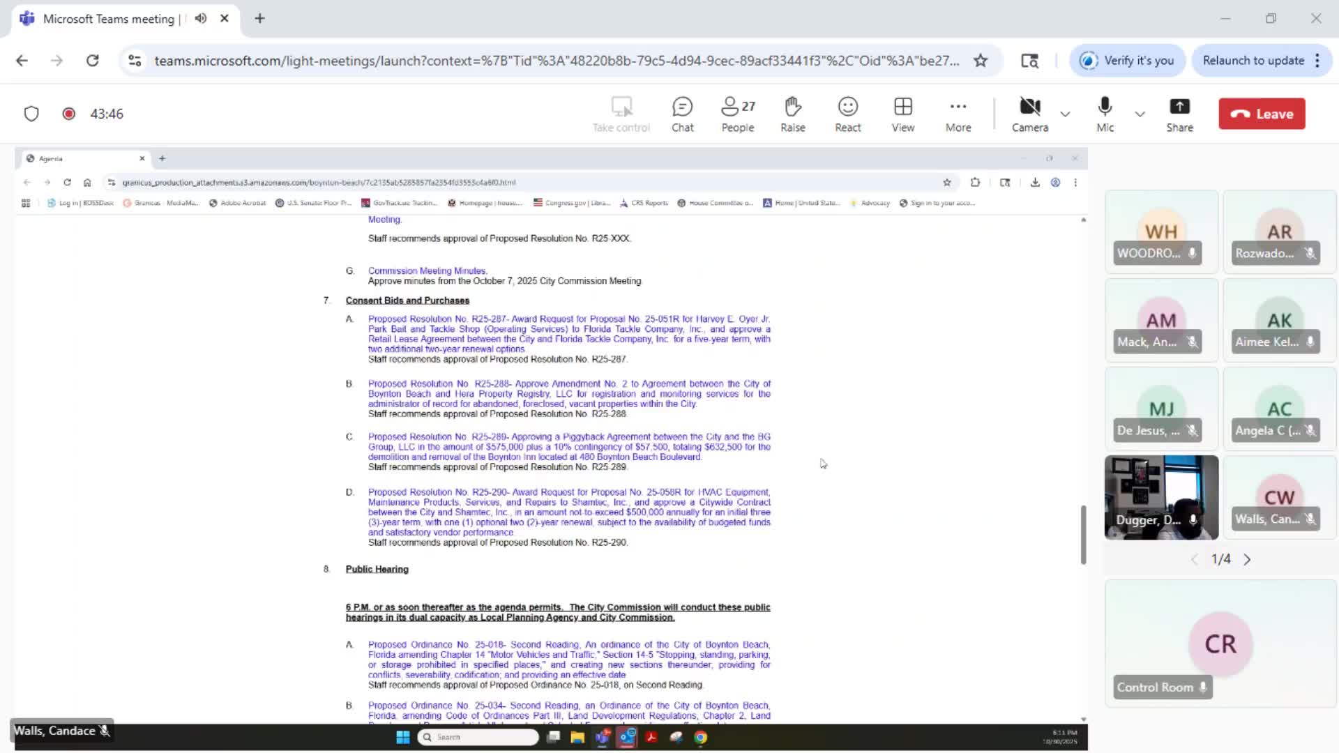1339x753 pixels.
Task: Click the shared screen's vertical scrollbar
Action: click(x=1083, y=535)
